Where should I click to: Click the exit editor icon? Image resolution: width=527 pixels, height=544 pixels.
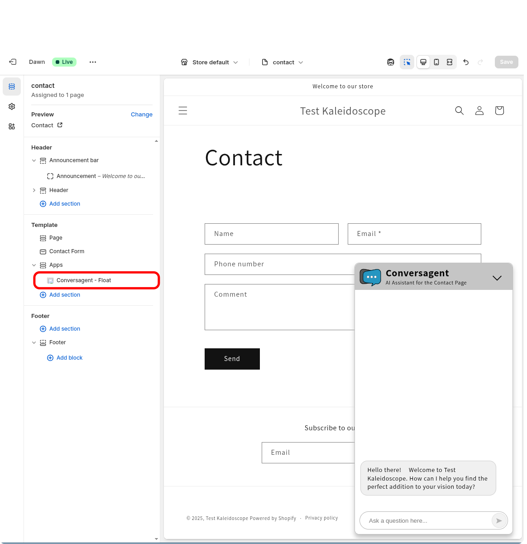pyautogui.click(x=13, y=62)
